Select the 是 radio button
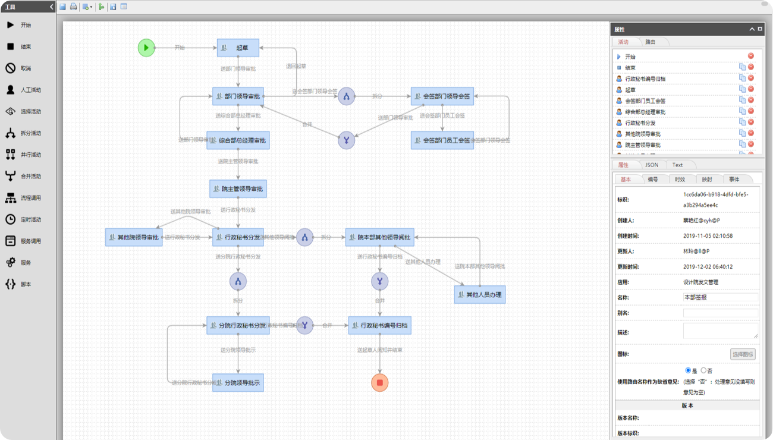Viewport: 773px width, 440px height. click(x=689, y=370)
